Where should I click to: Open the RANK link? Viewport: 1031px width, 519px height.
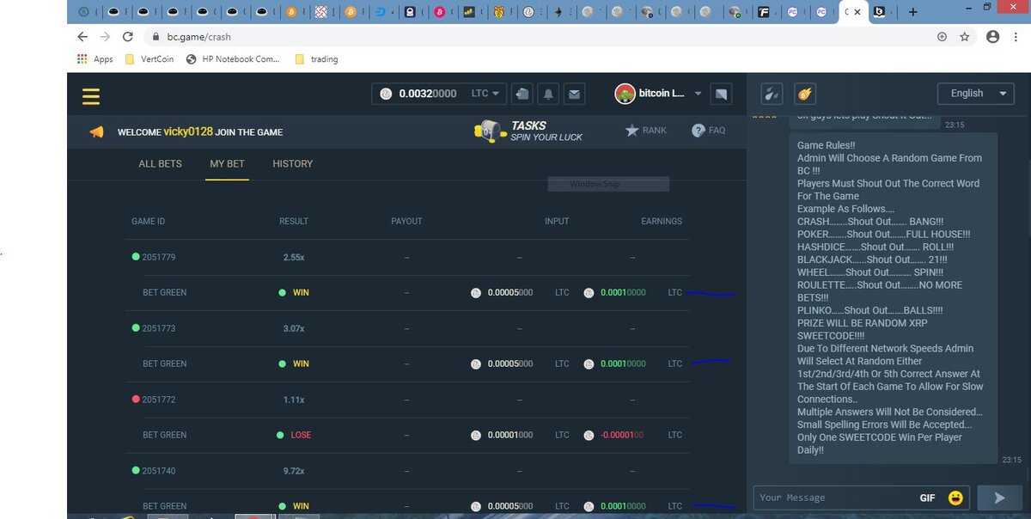click(645, 131)
